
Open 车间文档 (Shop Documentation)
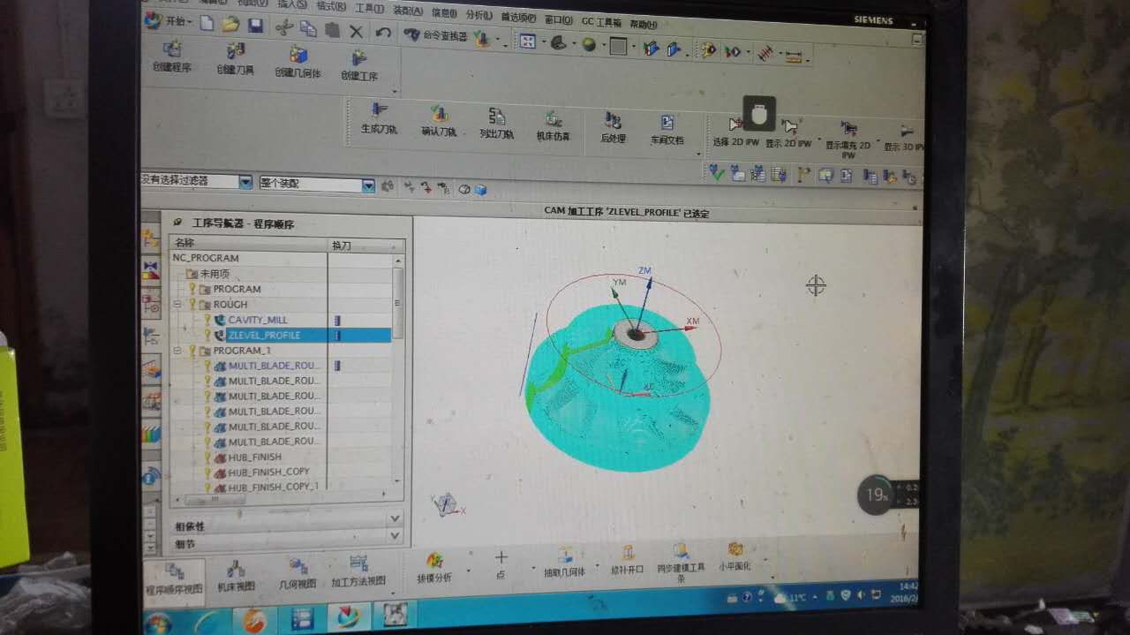point(667,131)
